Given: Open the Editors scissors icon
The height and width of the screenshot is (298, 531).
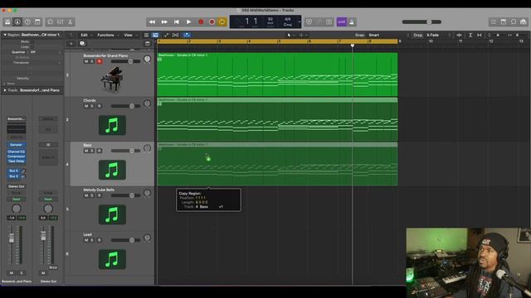Looking at the screenshot, I should coord(70,22).
